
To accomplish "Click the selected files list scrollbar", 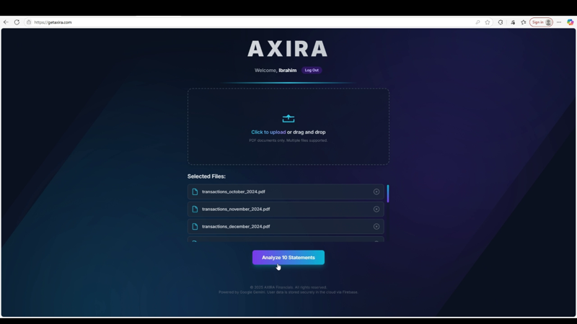I will [x=388, y=194].
